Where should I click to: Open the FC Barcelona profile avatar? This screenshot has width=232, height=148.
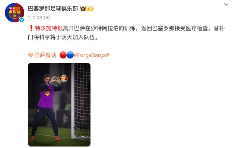15,13
